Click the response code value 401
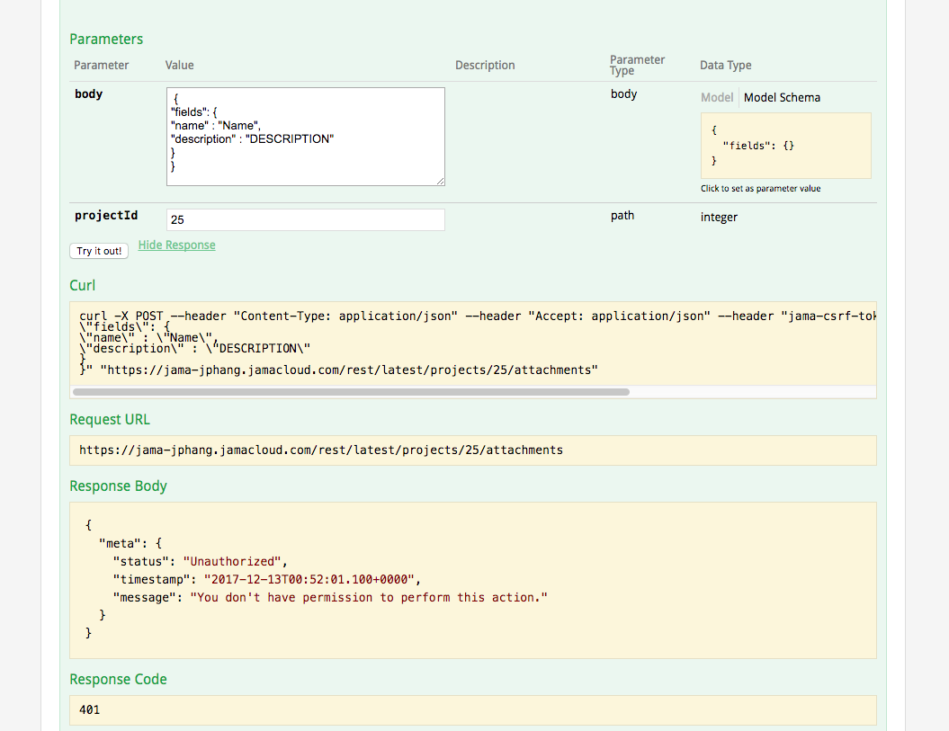The image size is (949, 731). point(90,709)
